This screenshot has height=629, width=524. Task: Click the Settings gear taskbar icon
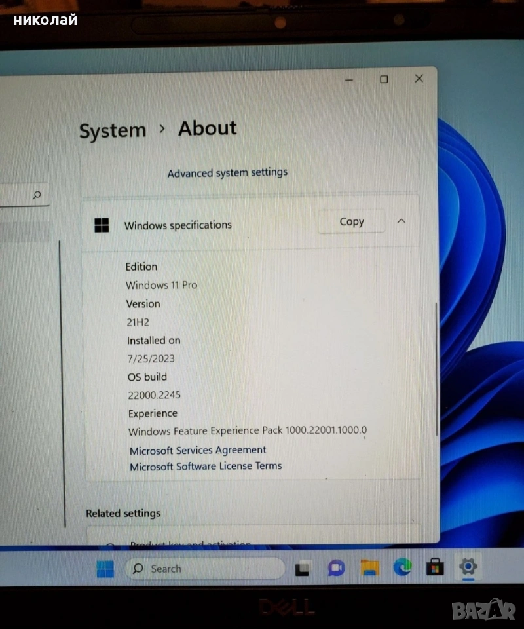468,566
